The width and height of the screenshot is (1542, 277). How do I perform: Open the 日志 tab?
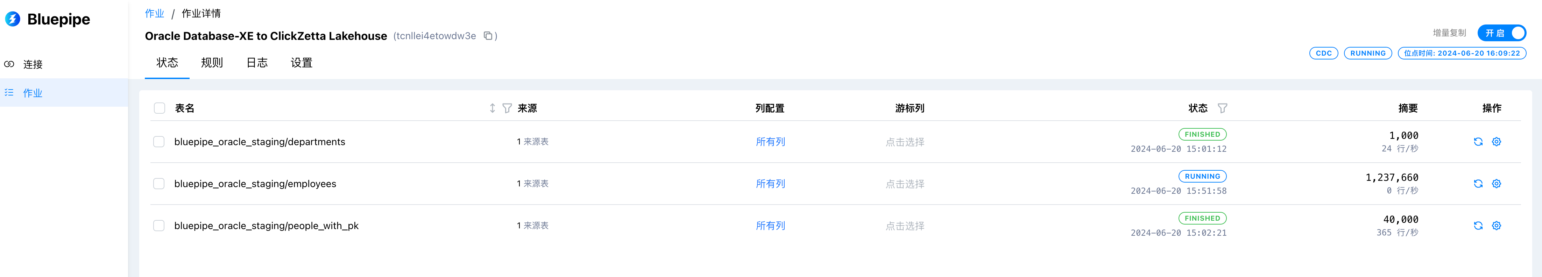tap(257, 63)
